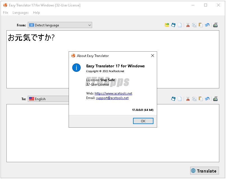Viewport: 226px width, 179px height.
Task: Open the Help menu
Action: point(36,13)
